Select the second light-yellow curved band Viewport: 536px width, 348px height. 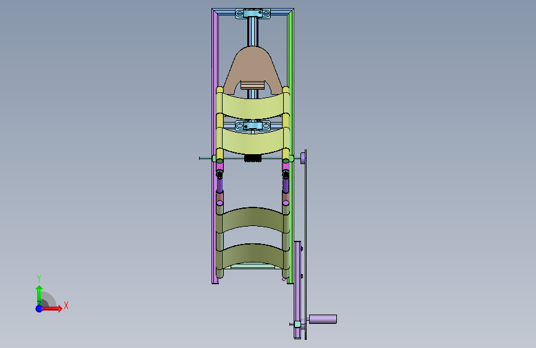pos(253,141)
